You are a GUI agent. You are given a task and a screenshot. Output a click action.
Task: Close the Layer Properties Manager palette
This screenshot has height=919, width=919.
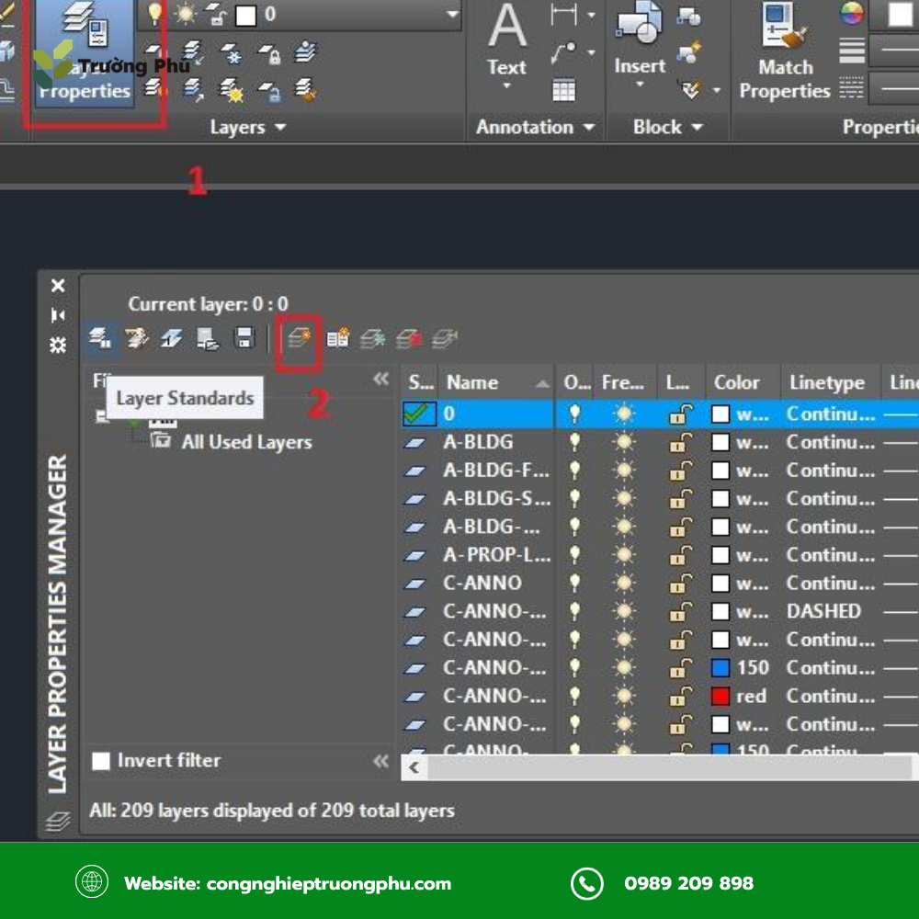pyautogui.click(x=57, y=286)
